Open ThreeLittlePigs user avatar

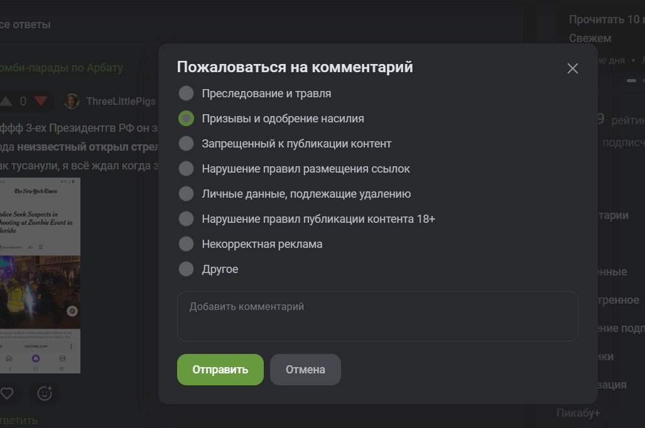(72, 101)
